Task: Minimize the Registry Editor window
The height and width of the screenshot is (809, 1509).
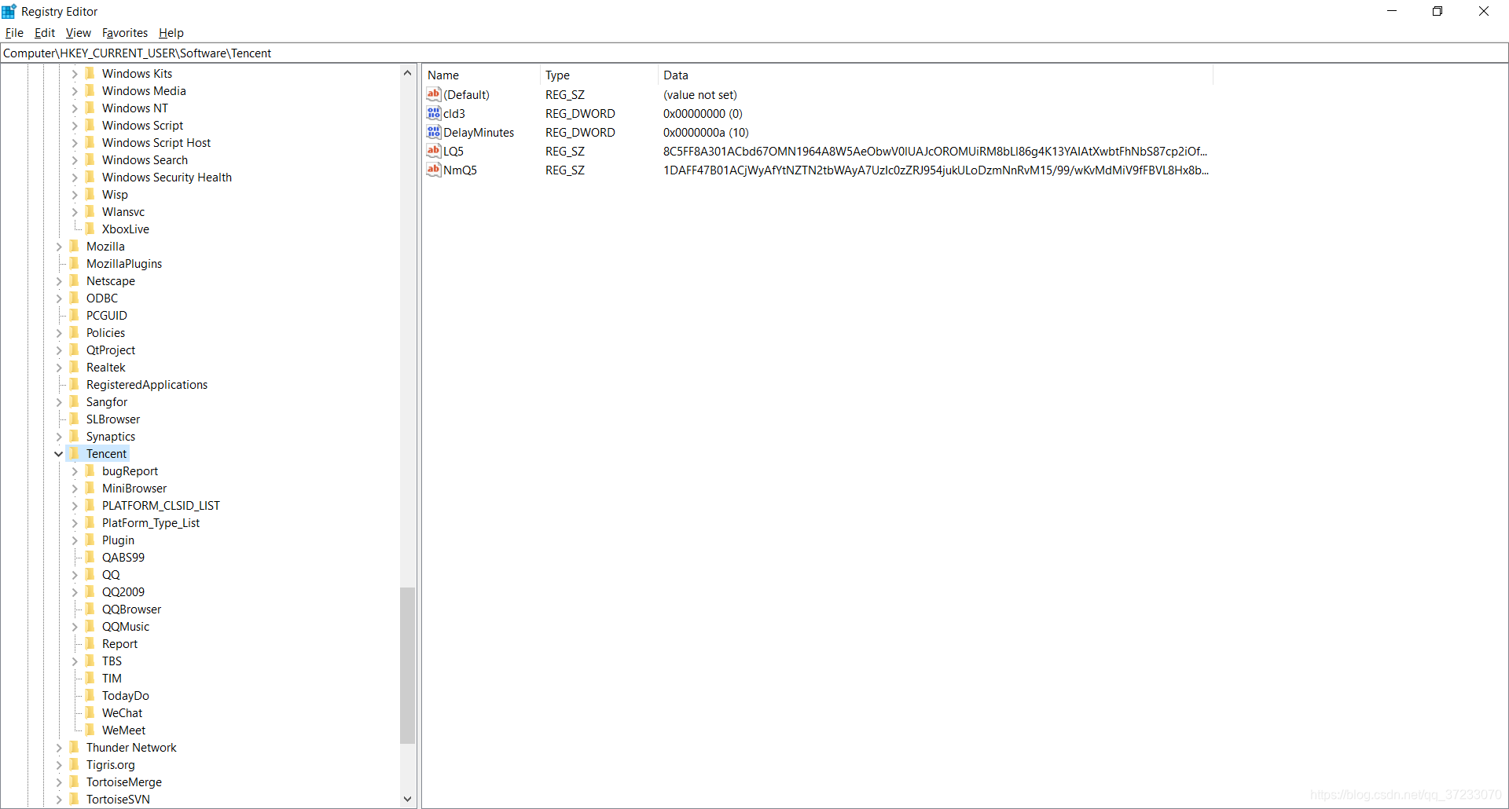Action: click(x=1392, y=11)
